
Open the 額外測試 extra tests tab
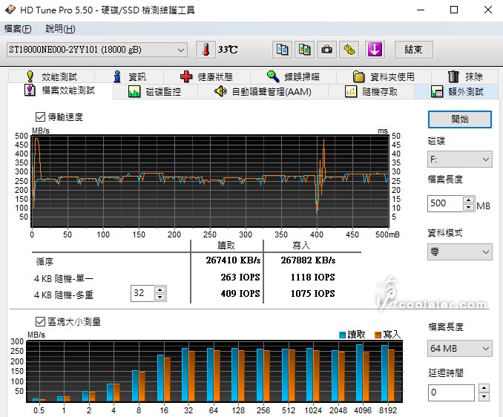[x=457, y=92]
